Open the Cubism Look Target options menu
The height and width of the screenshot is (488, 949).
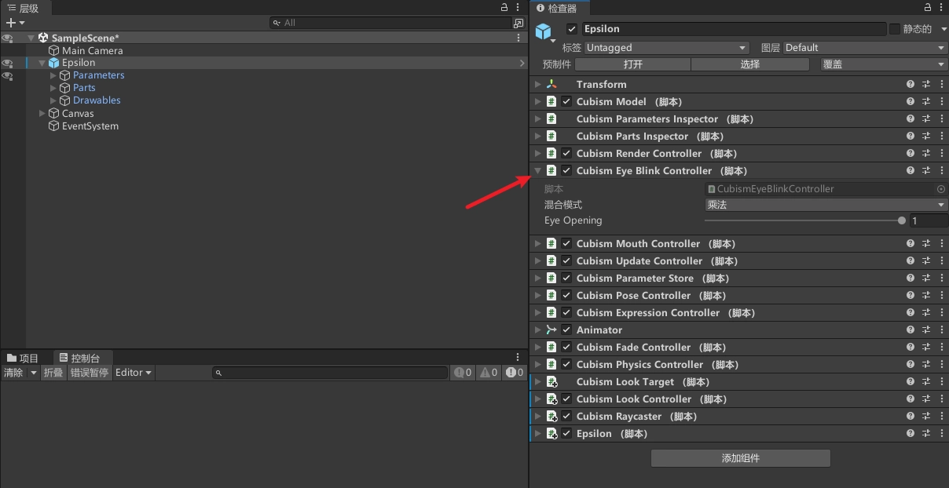[x=941, y=381]
